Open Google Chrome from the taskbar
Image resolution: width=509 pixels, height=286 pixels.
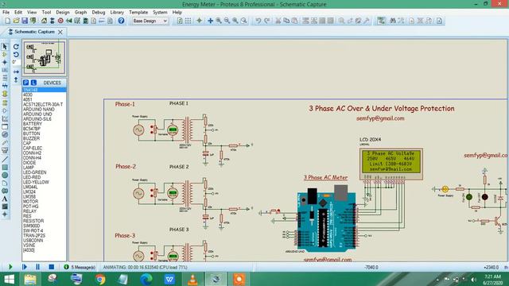pos(100,279)
